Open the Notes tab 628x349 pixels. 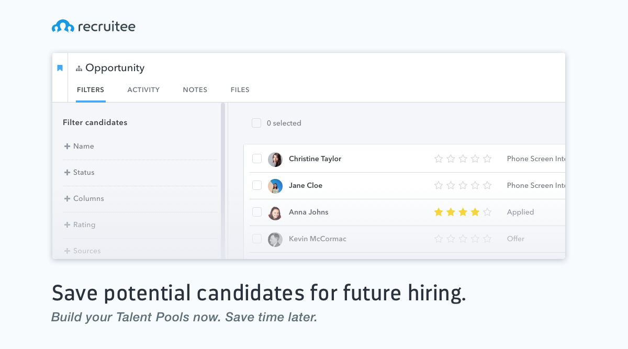[x=195, y=90]
